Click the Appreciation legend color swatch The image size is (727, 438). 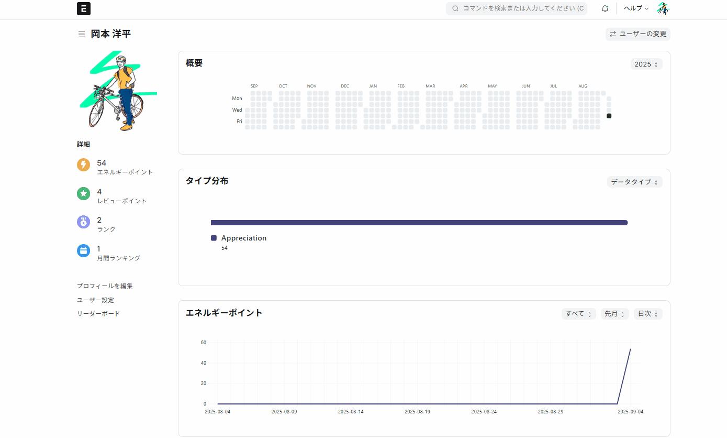tap(214, 238)
